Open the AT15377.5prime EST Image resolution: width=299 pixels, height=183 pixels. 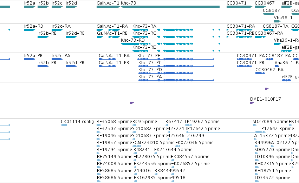point(255,139)
